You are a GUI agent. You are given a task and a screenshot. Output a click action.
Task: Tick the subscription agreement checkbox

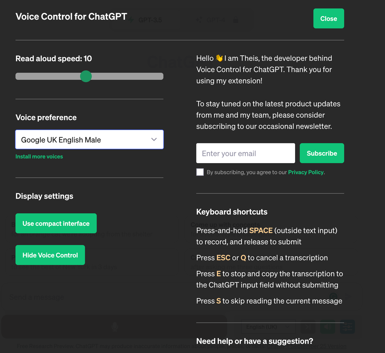(200, 172)
